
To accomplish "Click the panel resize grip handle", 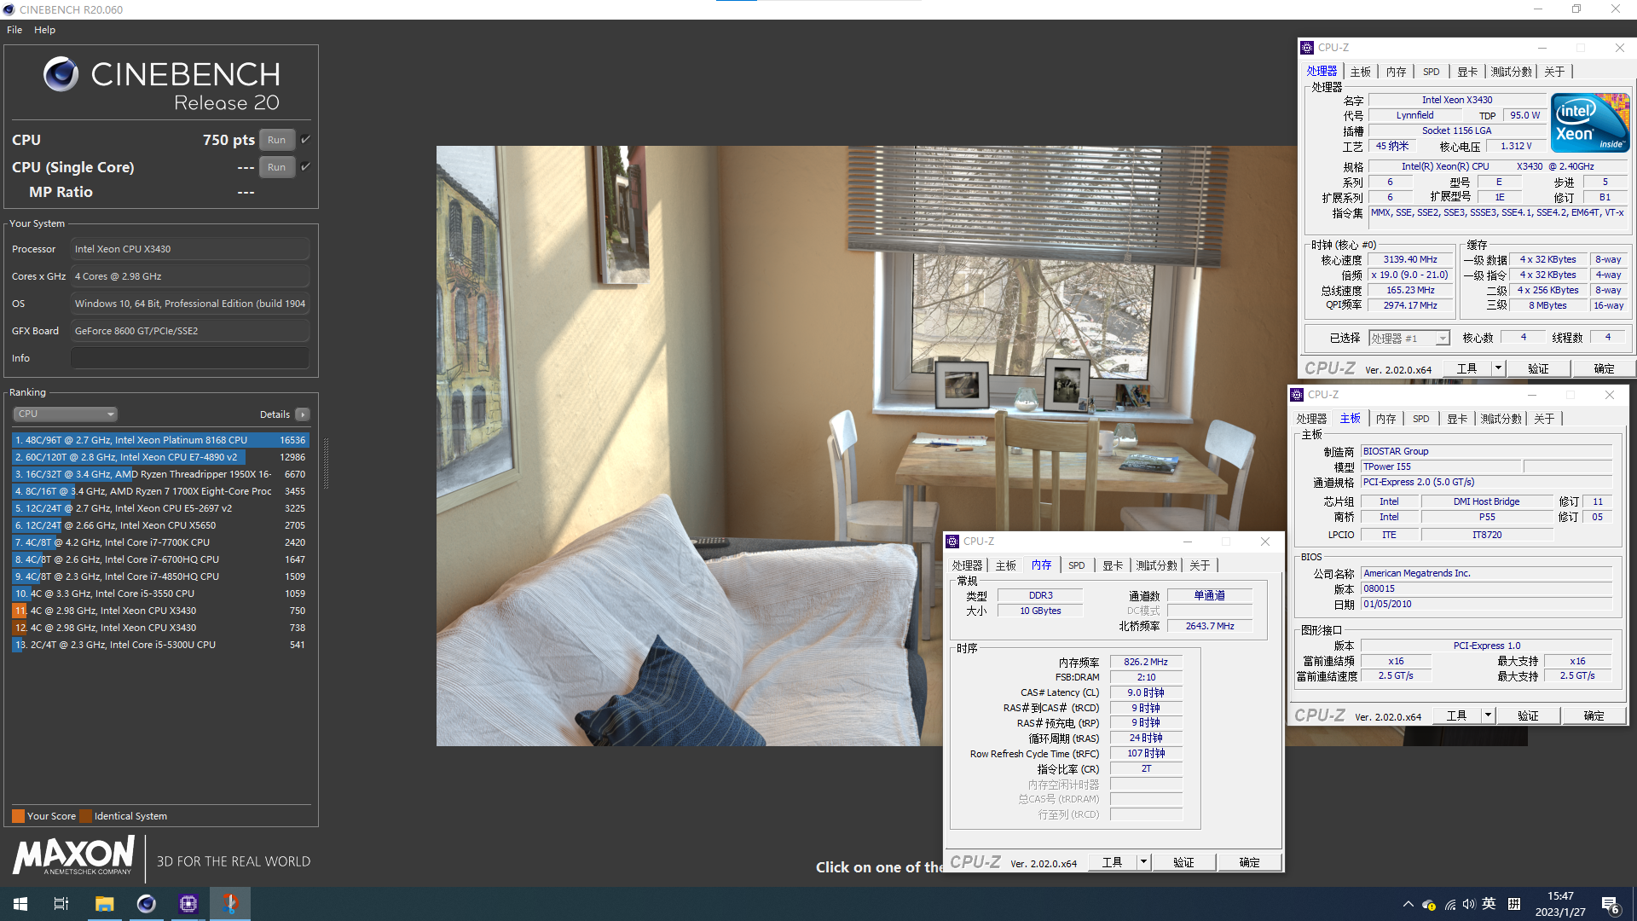I will click(x=326, y=465).
